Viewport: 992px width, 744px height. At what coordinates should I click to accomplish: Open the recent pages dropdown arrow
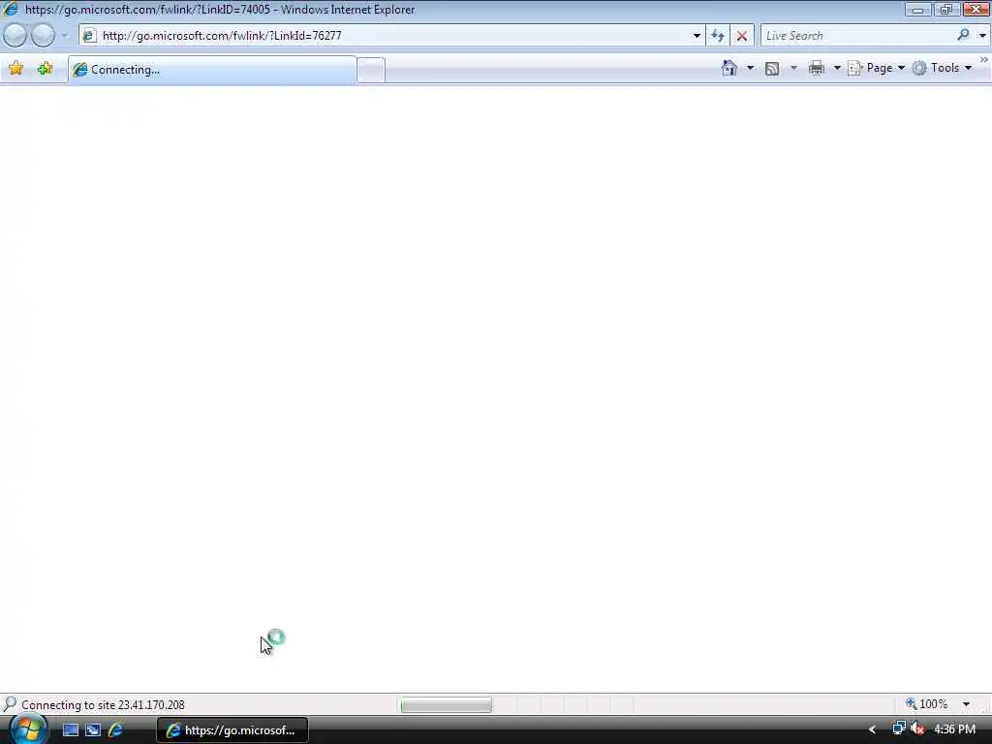pos(65,36)
